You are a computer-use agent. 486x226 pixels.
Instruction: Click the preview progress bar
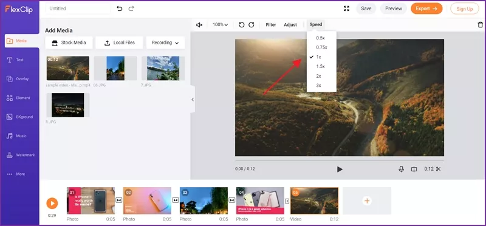pos(340,160)
